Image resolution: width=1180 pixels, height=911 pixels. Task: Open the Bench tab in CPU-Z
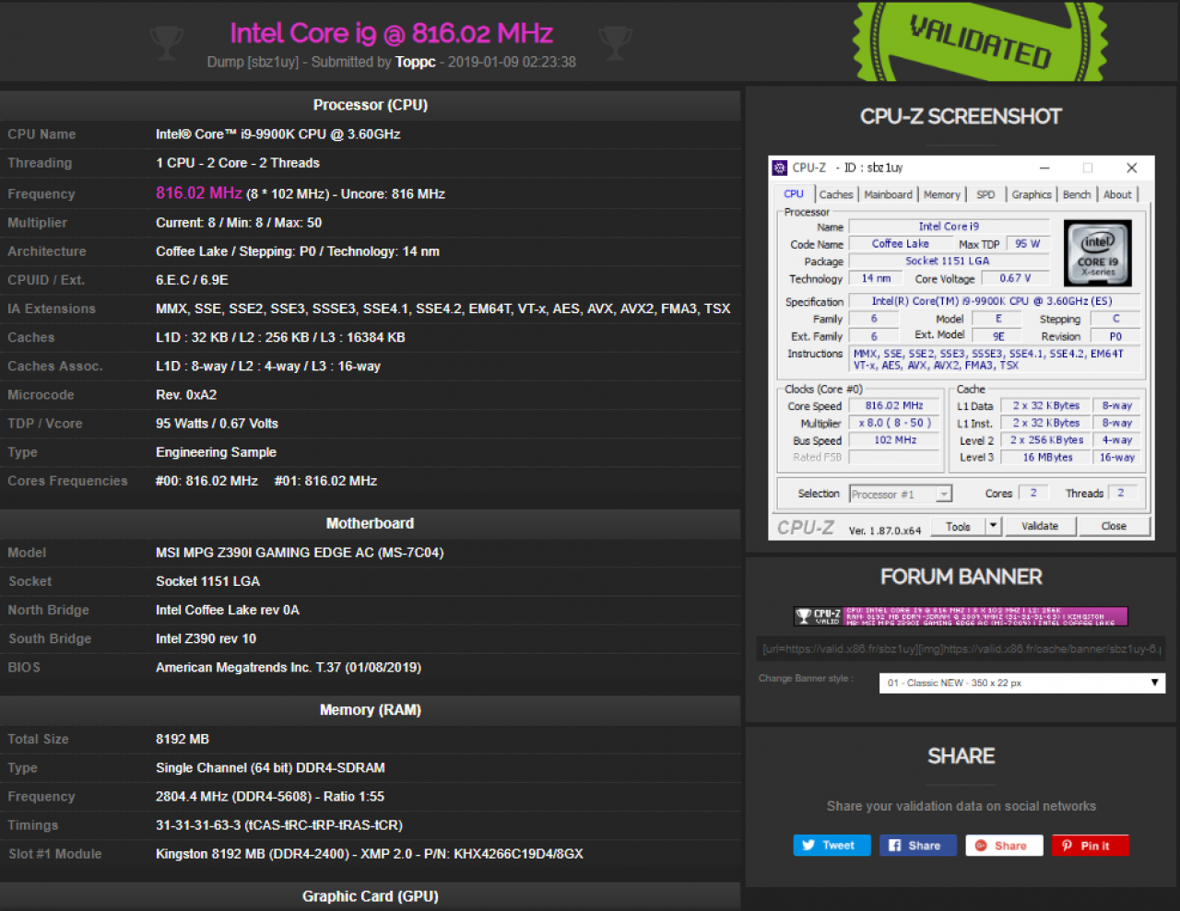(1077, 194)
